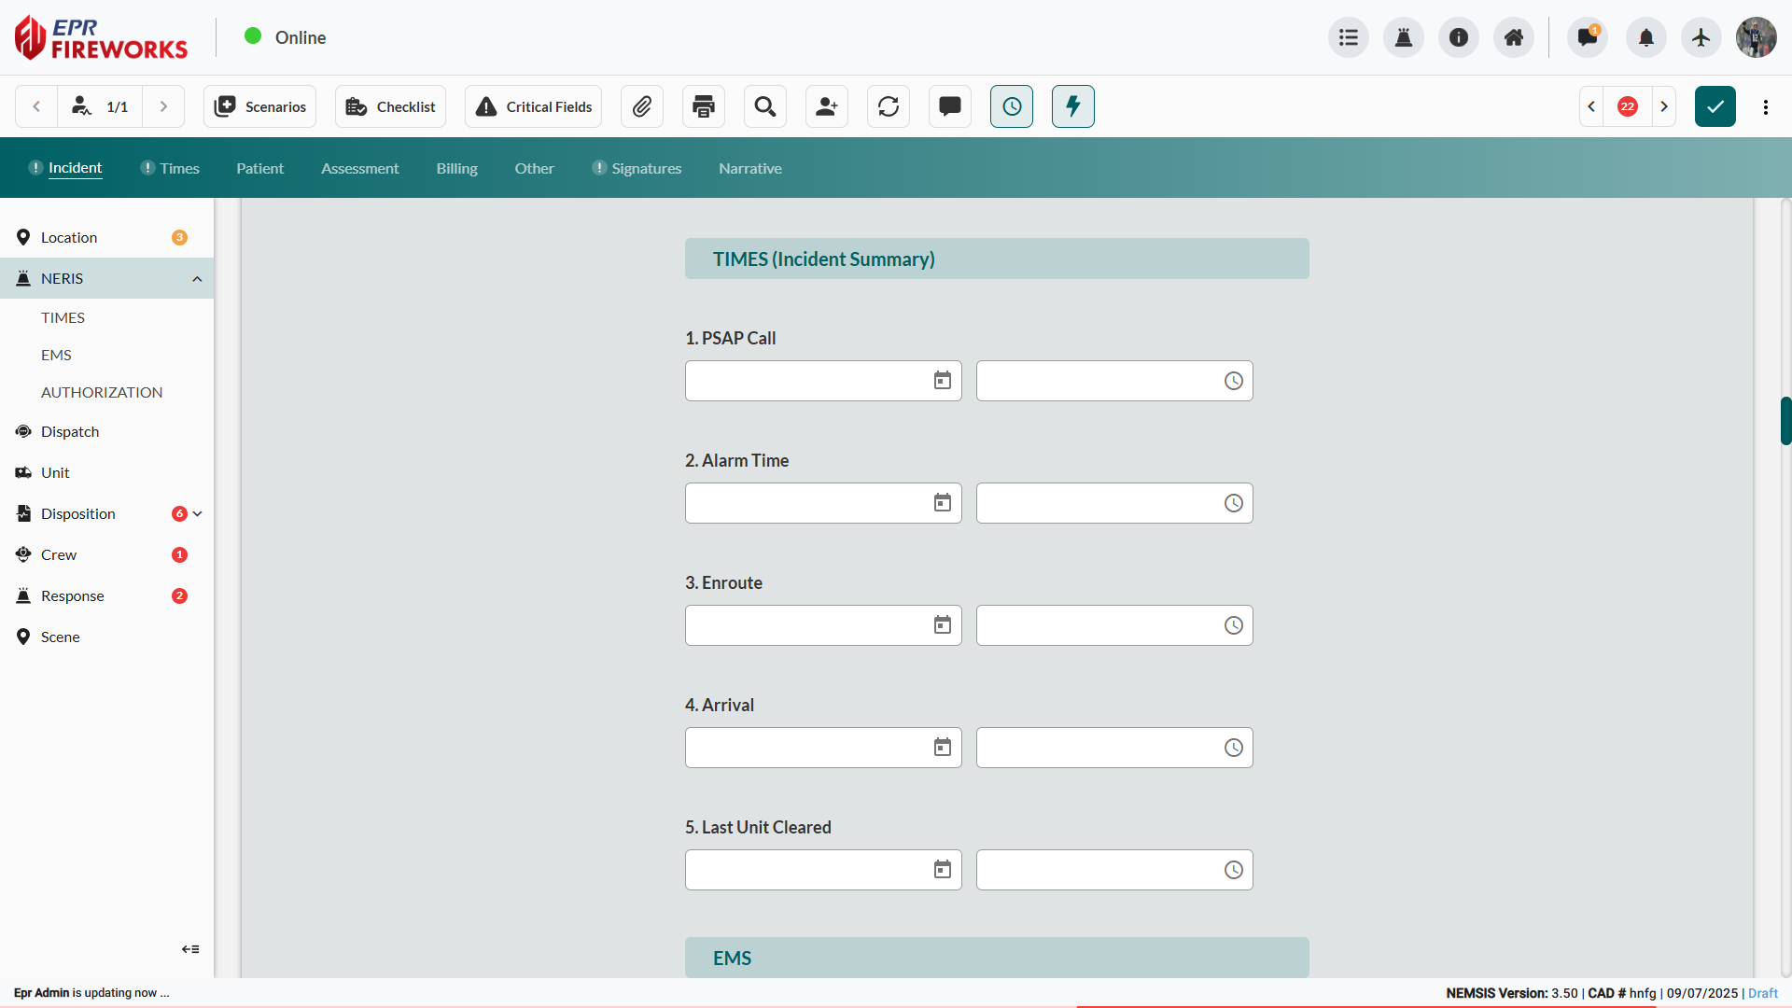This screenshot has width=1792, height=1008.
Task: Click the lightning bolt quick action icon
Action: pos(1073,106)
